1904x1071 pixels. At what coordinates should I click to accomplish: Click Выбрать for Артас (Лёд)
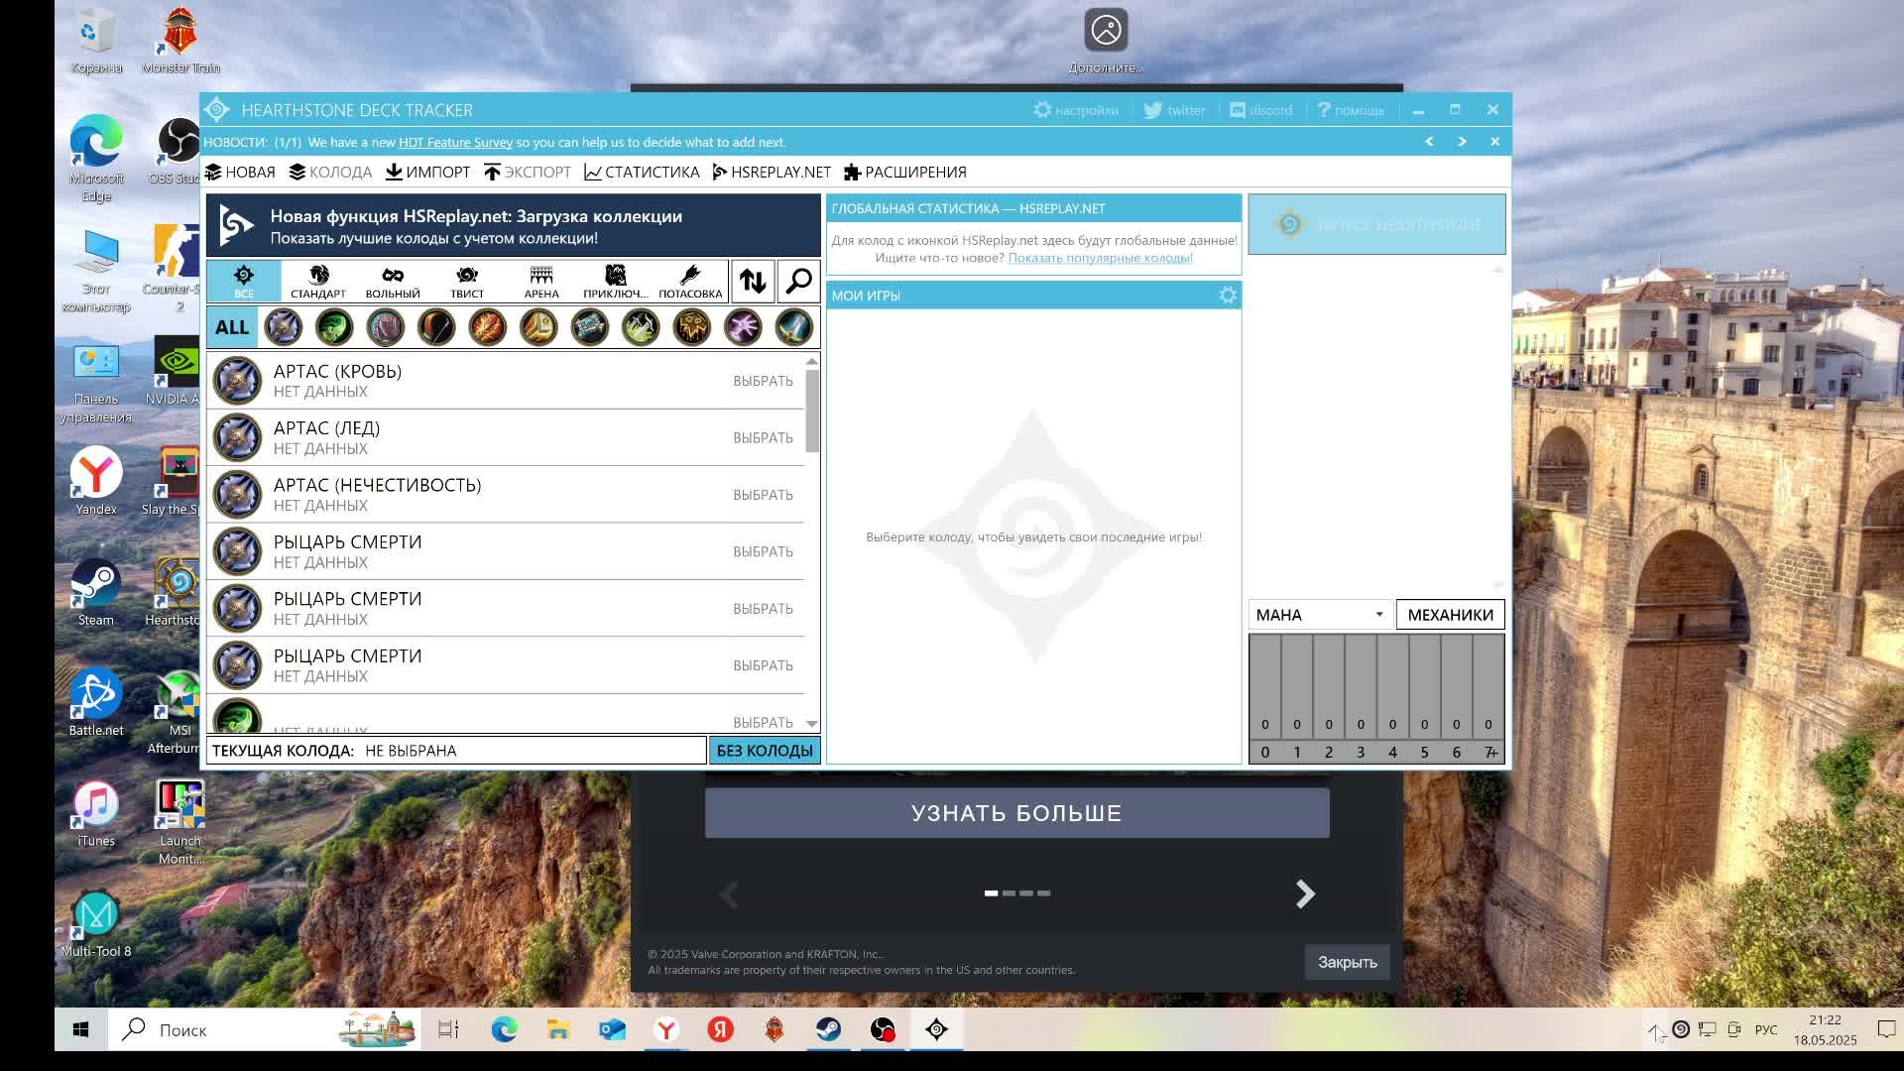763,437
